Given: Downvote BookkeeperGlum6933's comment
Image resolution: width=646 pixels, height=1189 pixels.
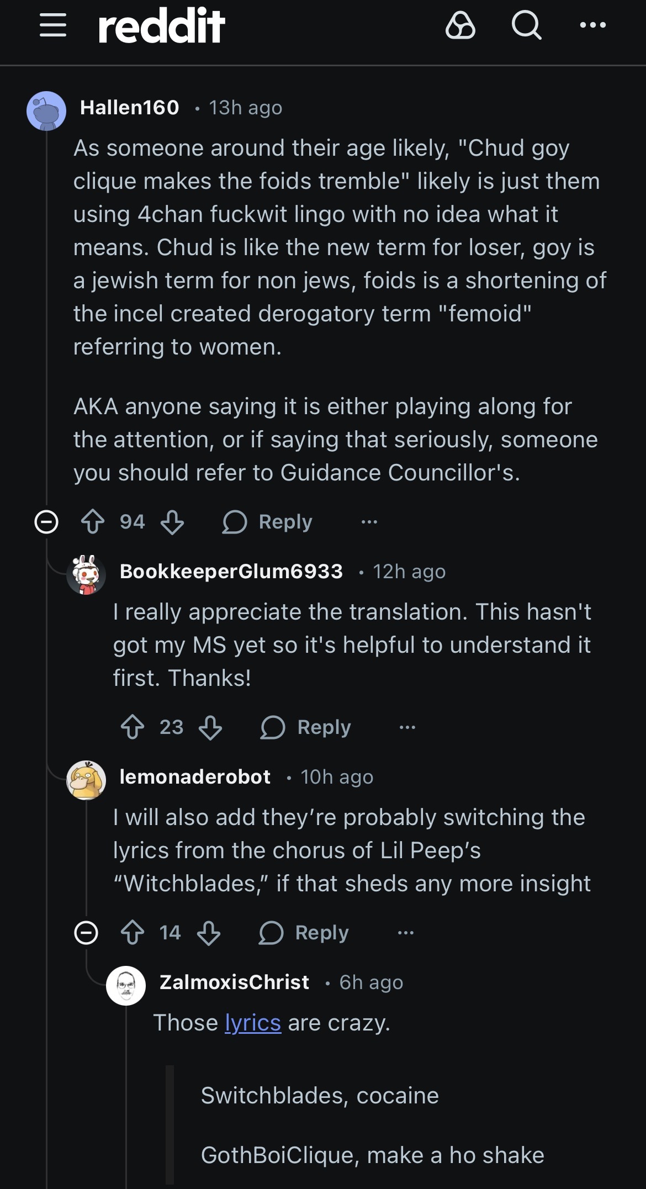Looking at the screenshot, I should (210, 727).
